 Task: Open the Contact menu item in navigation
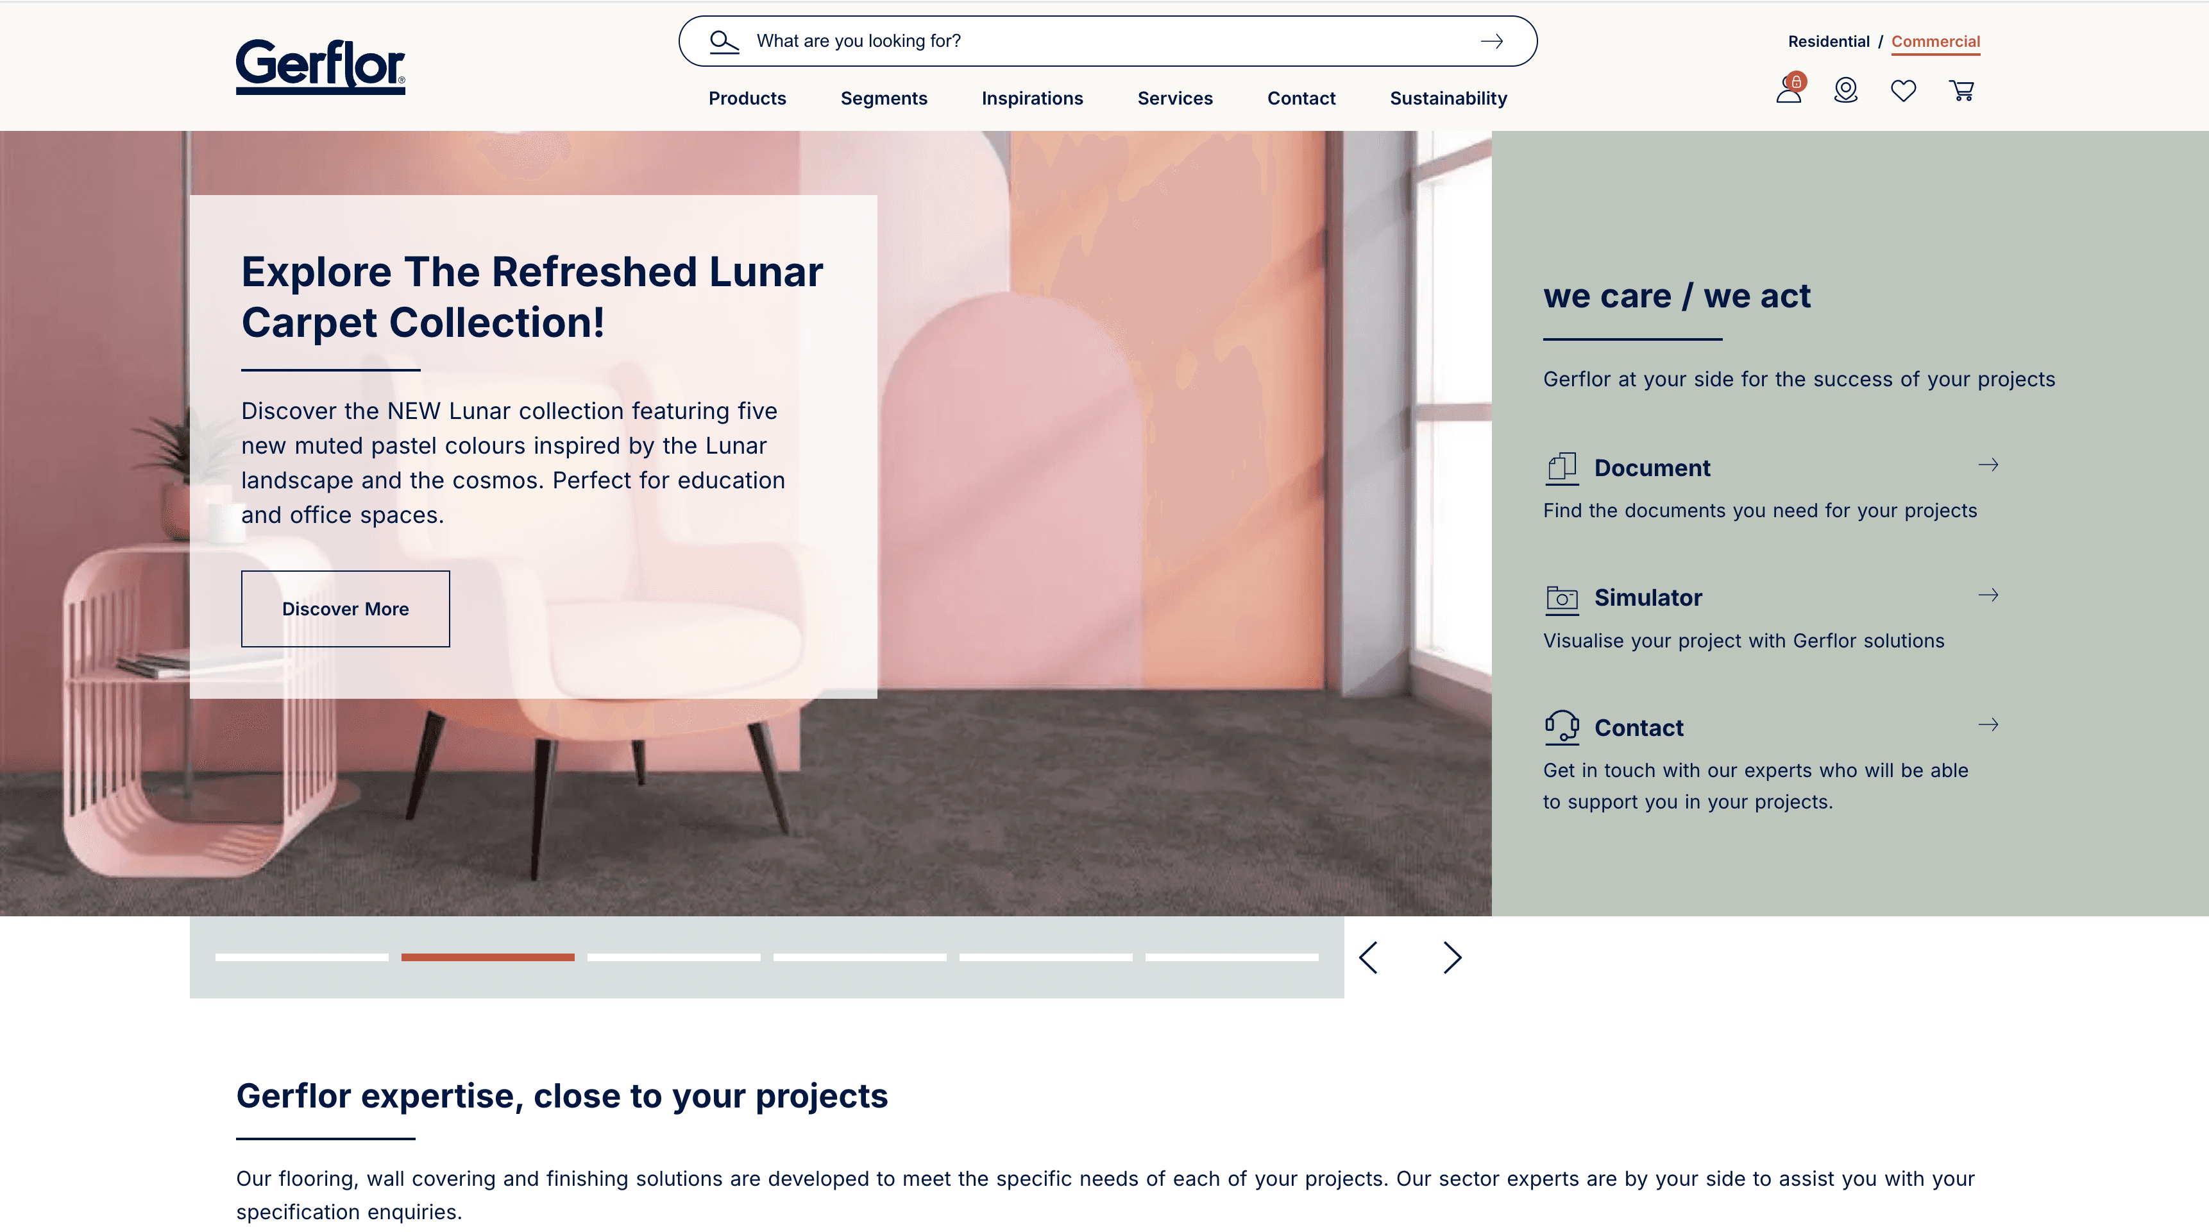pos(1301,99)
